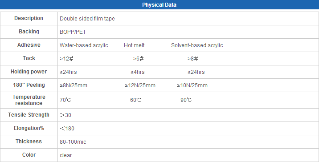The image size is (319, 162).
Task: Click the ≥12N/25mm peeling value
Action: (140, 85)
